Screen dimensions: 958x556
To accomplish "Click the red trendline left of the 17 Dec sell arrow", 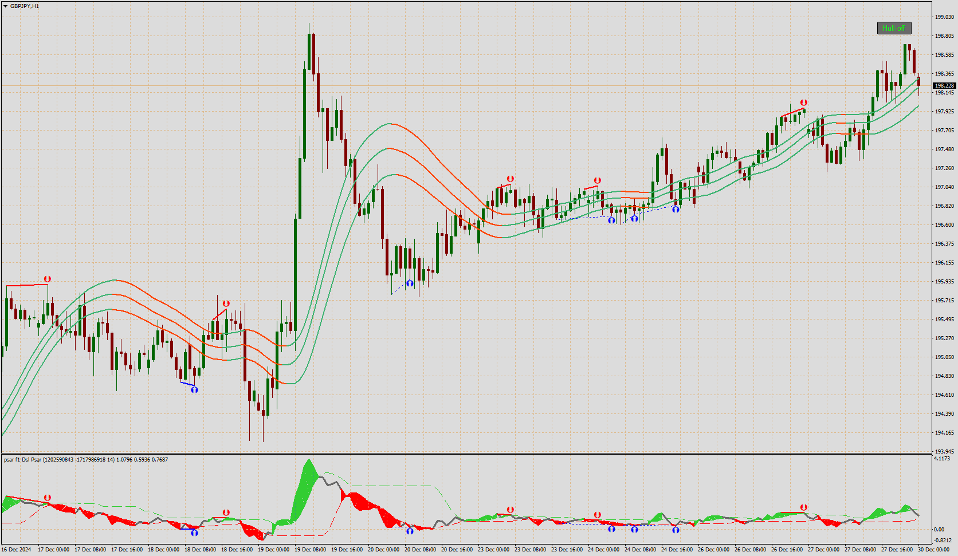I will (27, 285).
